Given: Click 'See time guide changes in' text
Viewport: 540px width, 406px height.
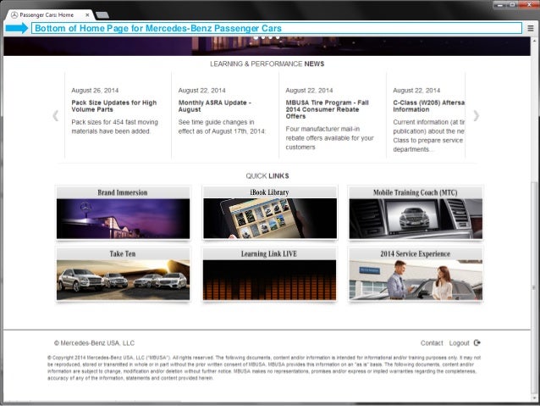Looking at the screenshot, I should coord(216,122).
